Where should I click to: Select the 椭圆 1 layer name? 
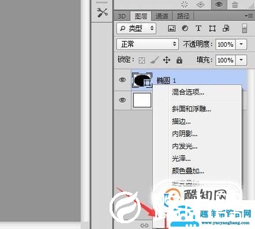click(x=166, y=81)
